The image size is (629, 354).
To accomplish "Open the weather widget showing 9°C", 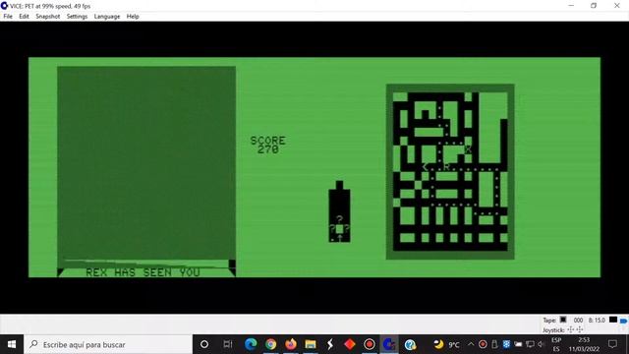I will (x=446, y=344).
